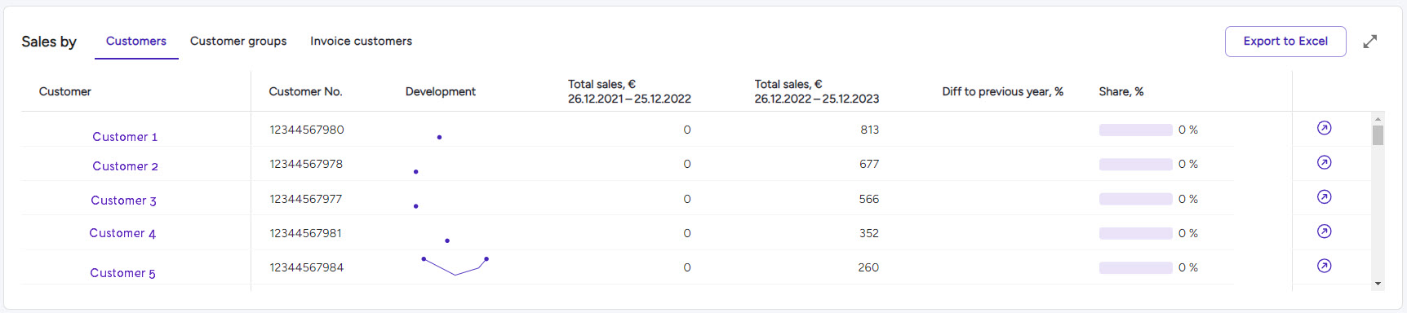Open details arrow icon for Customer 1
Viewport: 1407px width, 313px height.
1324,128
